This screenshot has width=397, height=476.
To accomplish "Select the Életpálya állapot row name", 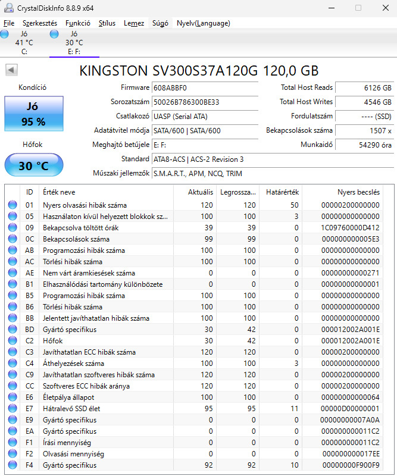I will pyautogui.click(x=68, y=397).
